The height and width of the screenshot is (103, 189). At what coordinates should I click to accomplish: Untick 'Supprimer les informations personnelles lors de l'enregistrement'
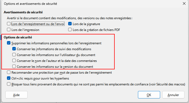coord(9,43)
